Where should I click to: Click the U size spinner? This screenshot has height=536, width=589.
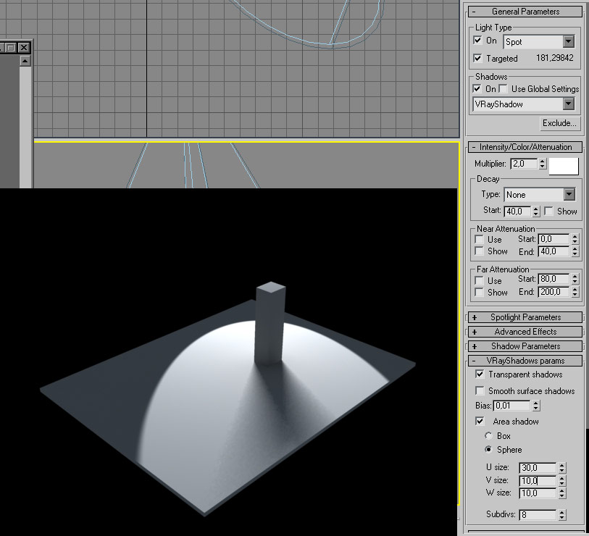tap(561, 468)
